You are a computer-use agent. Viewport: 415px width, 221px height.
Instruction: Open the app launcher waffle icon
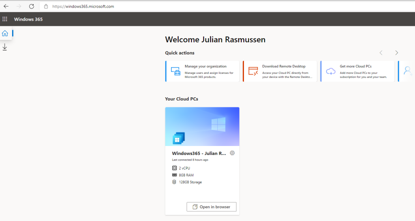click(x=5, y=19)
